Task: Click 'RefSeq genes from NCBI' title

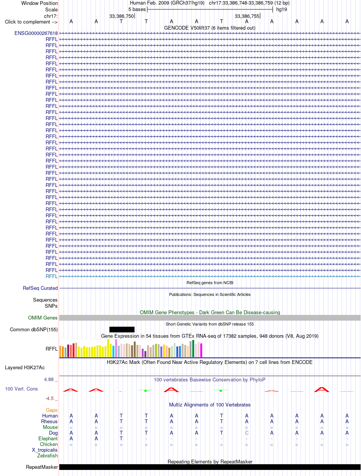Action: tap(210, 283)
